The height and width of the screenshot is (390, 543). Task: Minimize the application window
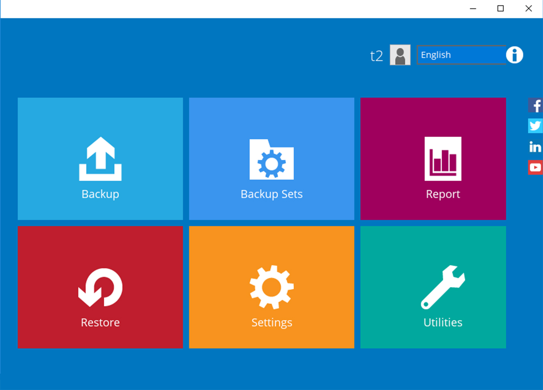pyautogui.click(x=473, y=8)
